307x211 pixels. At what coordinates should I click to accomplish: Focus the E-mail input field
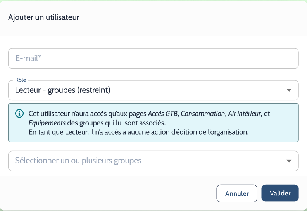click(153, 59)
